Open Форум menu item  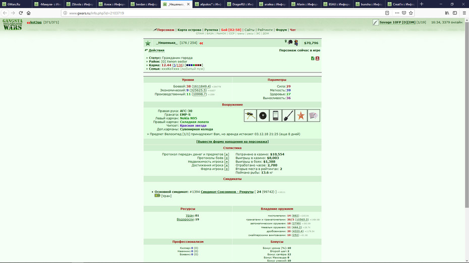[x=281, y=30]
